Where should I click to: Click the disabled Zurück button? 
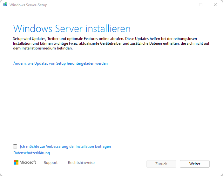click(161, 164)
